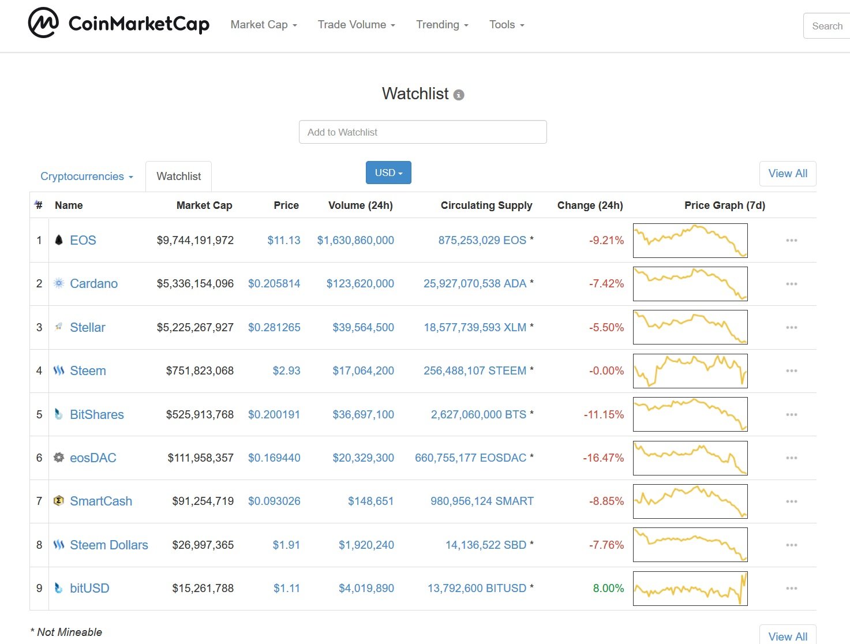Viewport: 850px width, 644px height.
Task: Click the Cardano coin icon
Action: point(59,283)
